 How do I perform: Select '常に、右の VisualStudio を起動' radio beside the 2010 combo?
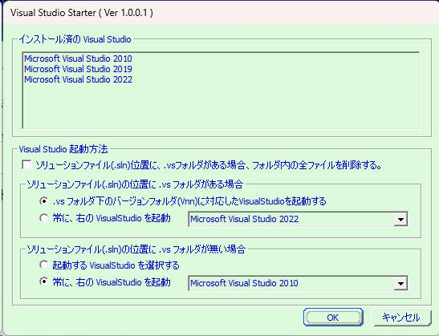click(43, 281)
